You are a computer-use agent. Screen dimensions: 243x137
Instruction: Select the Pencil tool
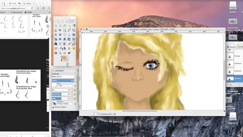coord(69,44)
